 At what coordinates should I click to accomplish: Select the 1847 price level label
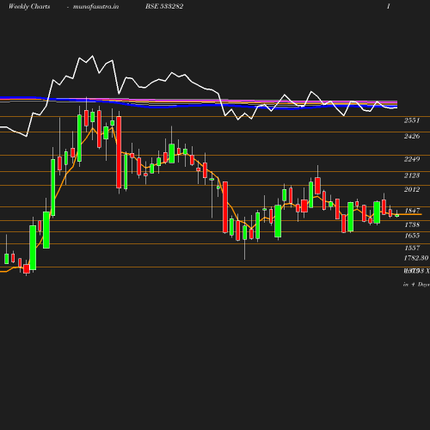click(x=412, y=211)
